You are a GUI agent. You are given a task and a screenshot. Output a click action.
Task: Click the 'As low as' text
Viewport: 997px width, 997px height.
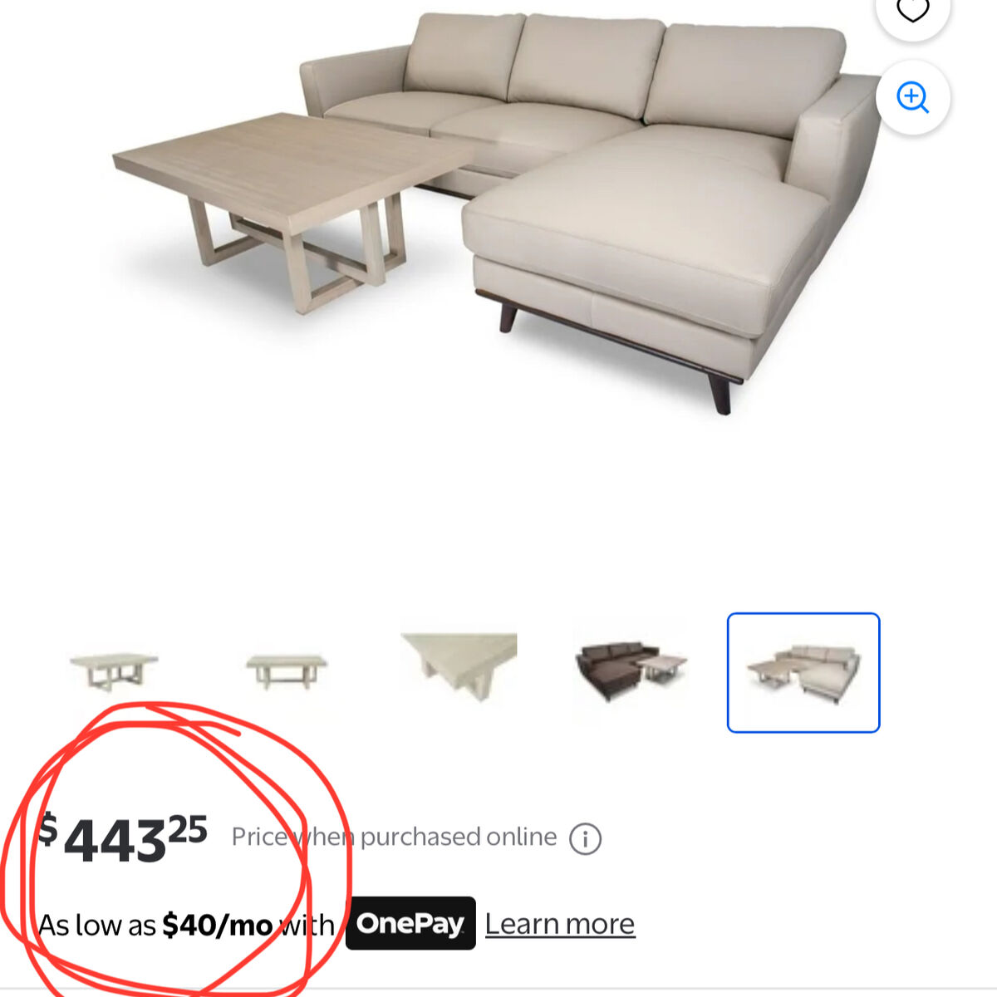(x=97, y=926)
